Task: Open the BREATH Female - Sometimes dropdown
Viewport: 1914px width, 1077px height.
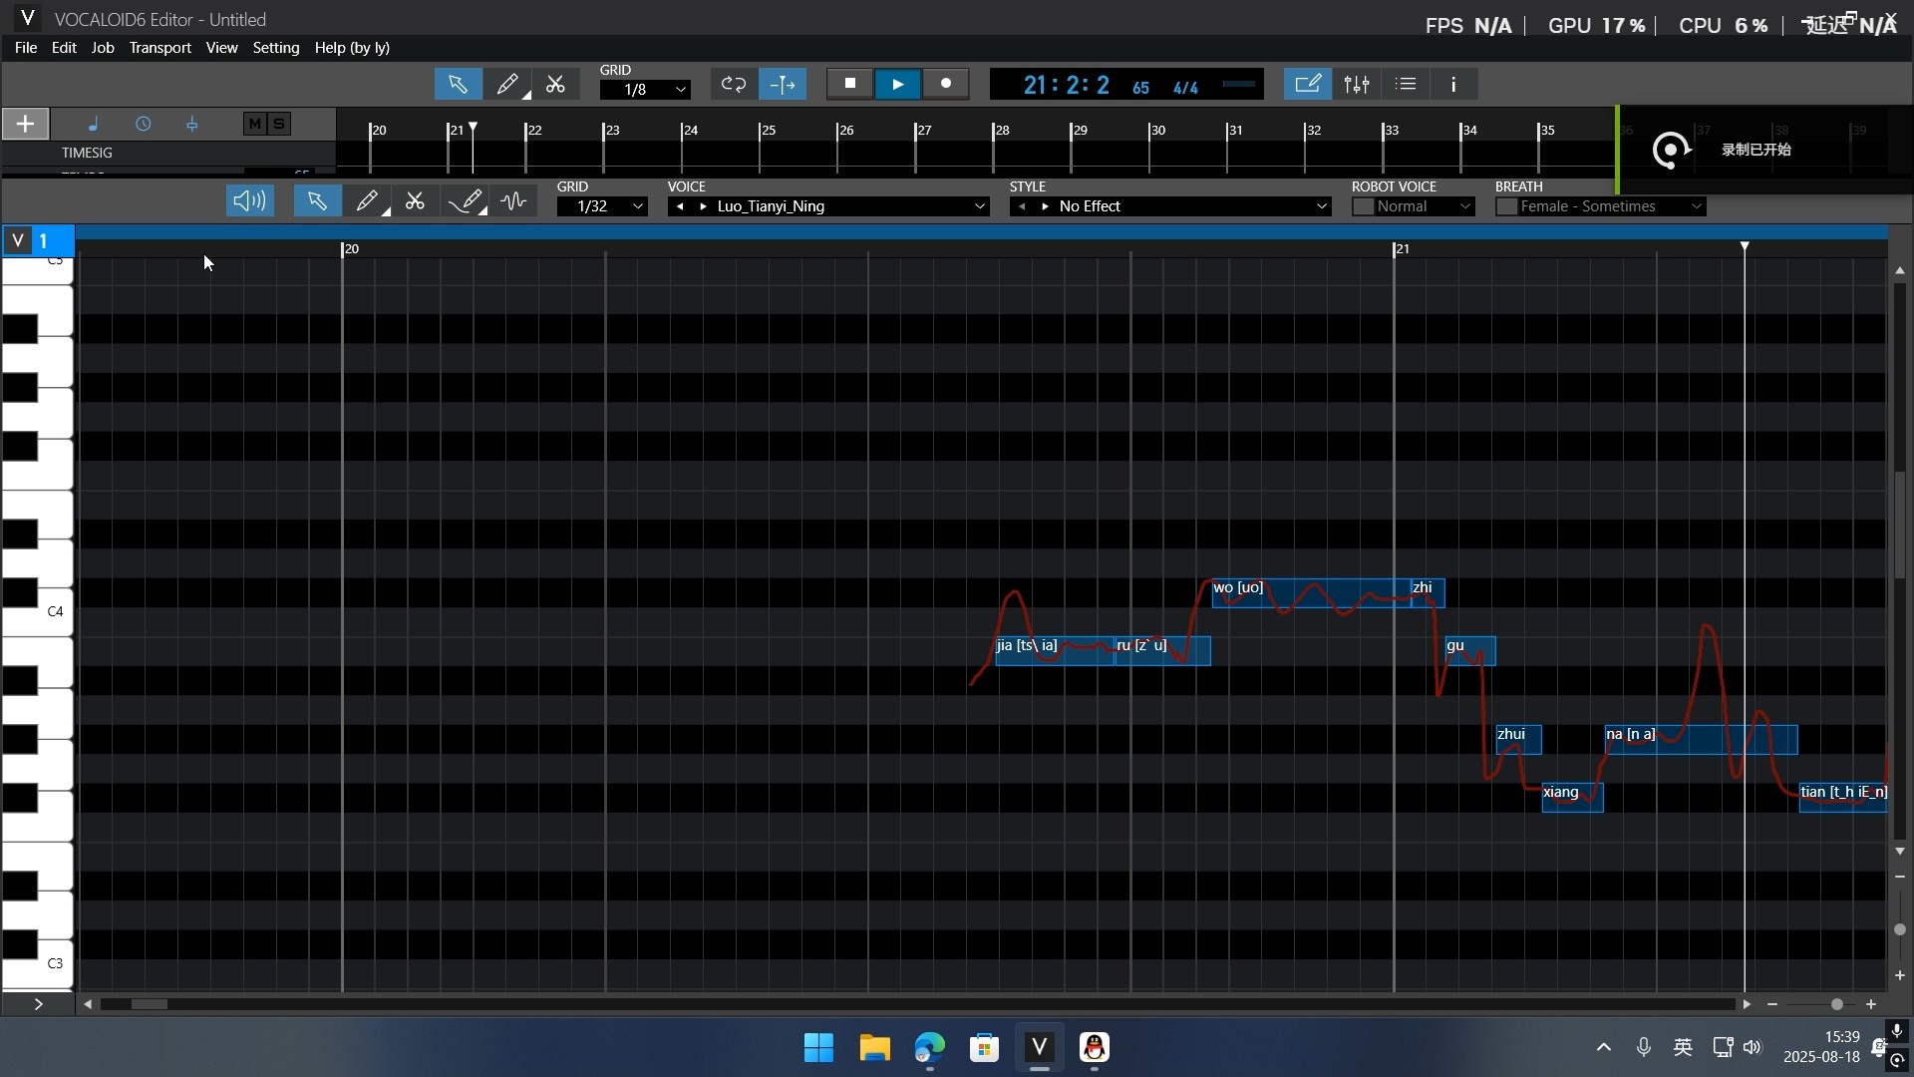Action: coord(1612,206)
